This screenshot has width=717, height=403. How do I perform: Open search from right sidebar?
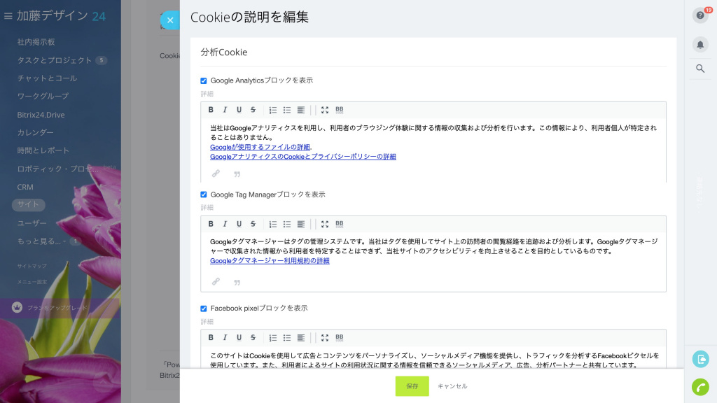click(700, 69)
